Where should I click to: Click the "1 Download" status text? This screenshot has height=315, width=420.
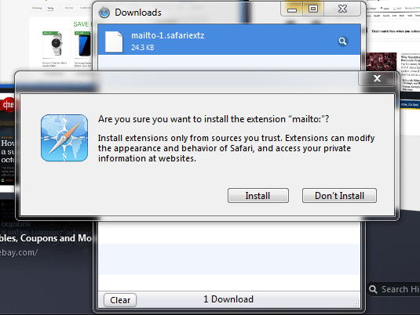tap(228, 299)
